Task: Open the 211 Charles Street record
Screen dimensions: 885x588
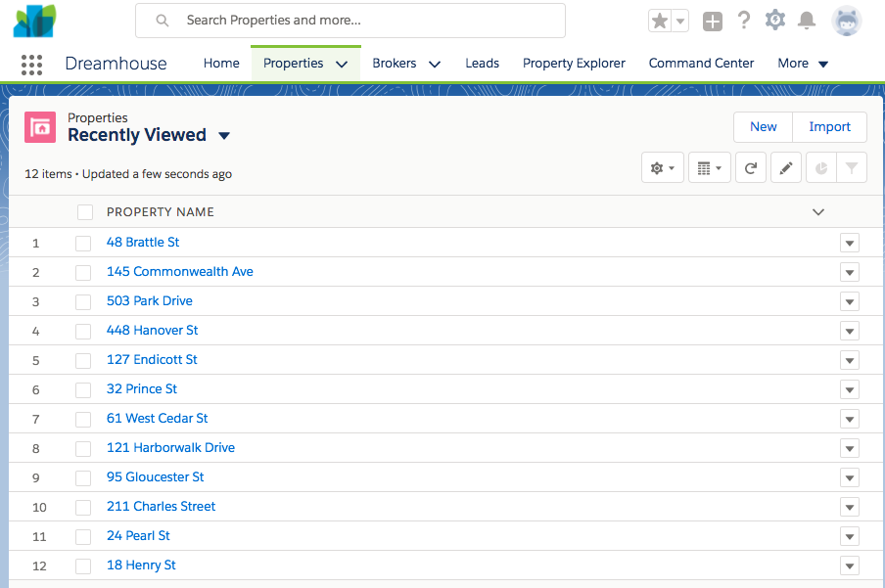Action: (161, 506)
